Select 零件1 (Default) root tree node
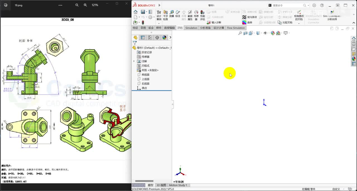The width and height of the screenshot is (357, 191). pos(152,48)
